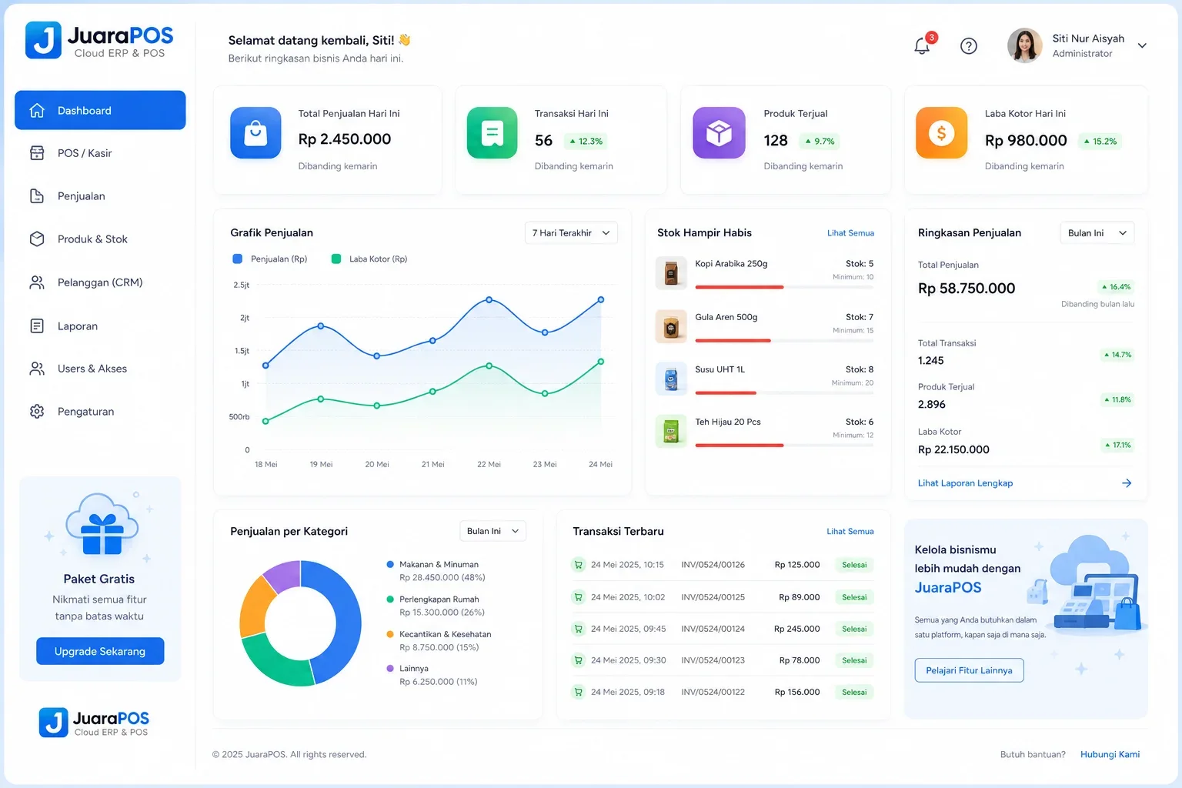Viewport: 1182px width, 788px height.
Task: Toggle the Penjualan (Rp) chart legend
Action: click(x=270, y=259)
